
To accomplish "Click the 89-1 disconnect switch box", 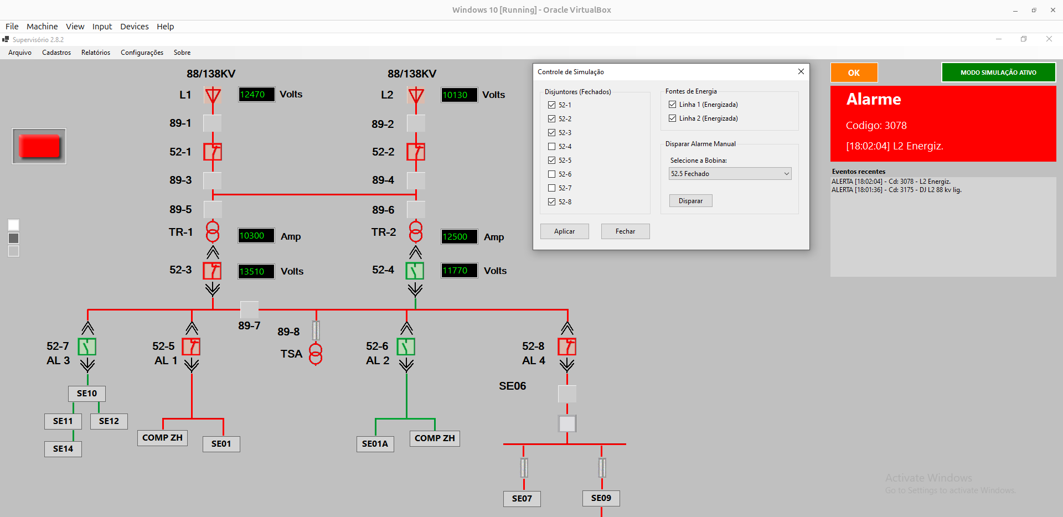I will tap(213, 123).
